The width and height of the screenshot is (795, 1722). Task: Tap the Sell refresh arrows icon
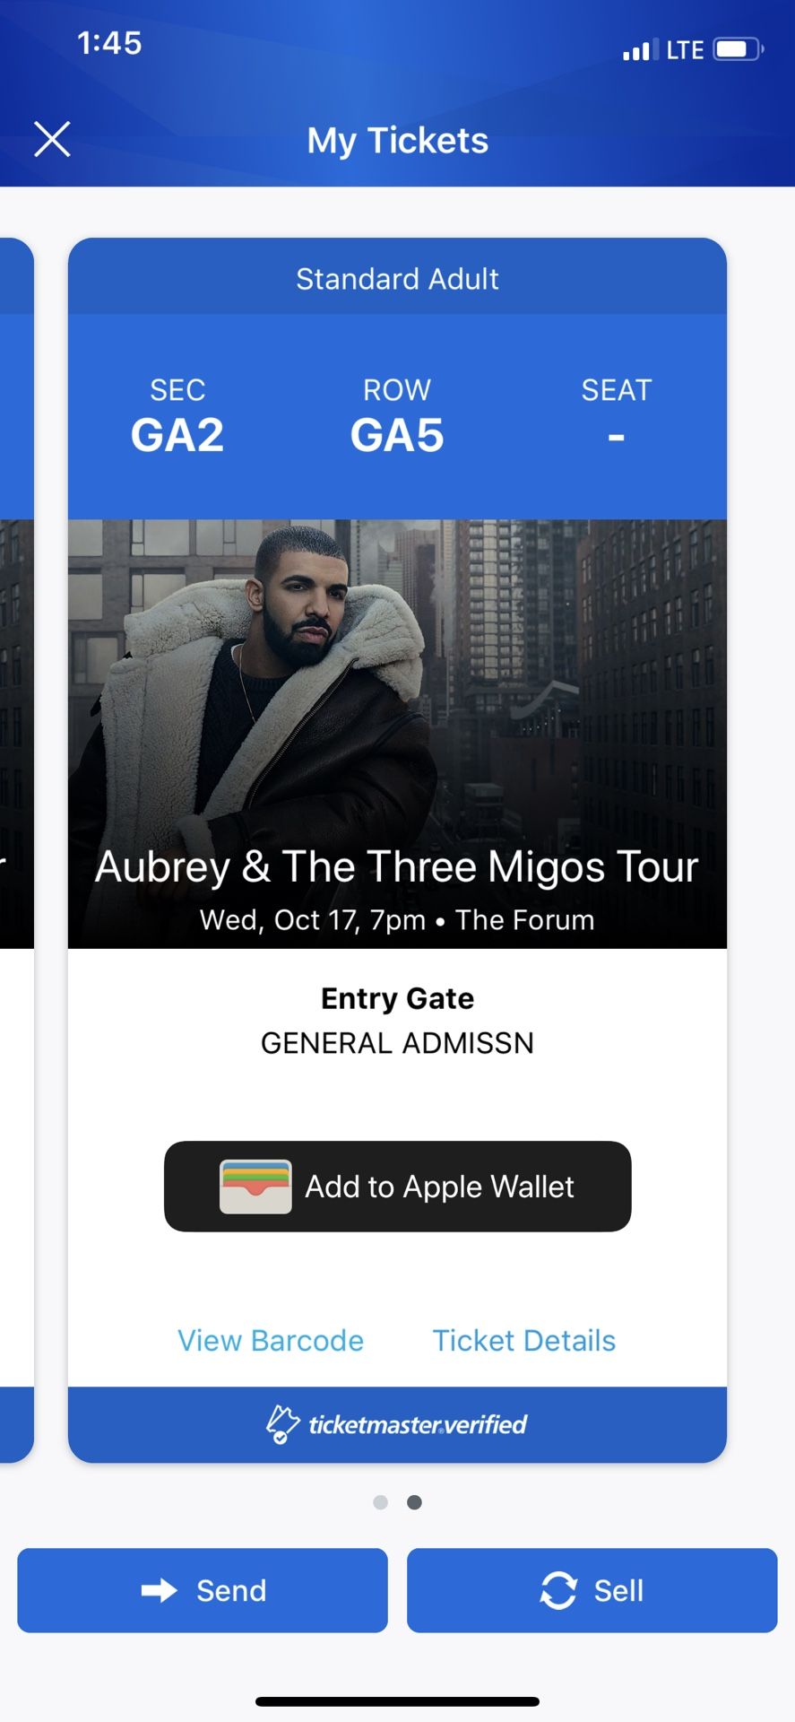click(x=558, y=1590)
